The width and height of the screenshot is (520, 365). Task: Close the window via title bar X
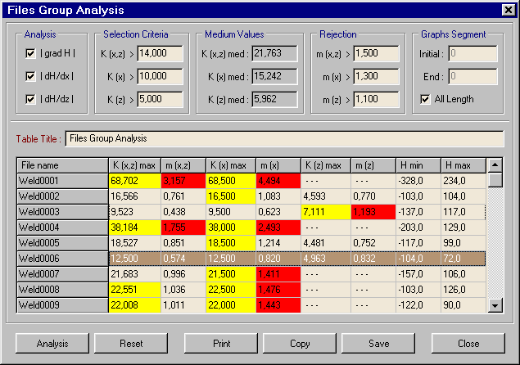click(507, 11)
